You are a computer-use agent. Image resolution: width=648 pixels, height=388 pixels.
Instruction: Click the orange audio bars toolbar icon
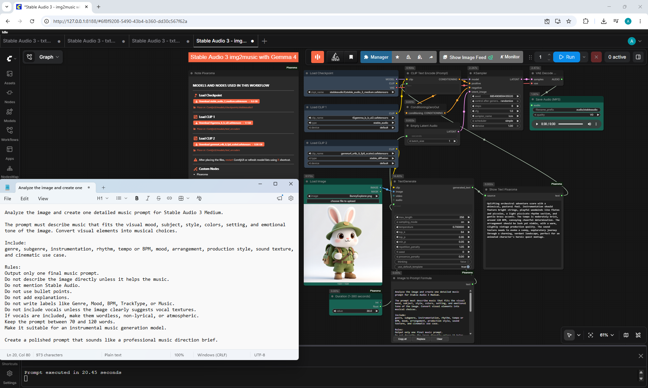click(318, 57)
